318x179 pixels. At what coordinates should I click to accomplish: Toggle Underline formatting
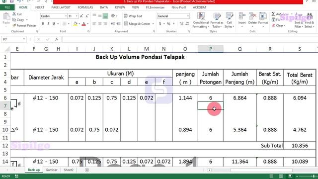54,24
